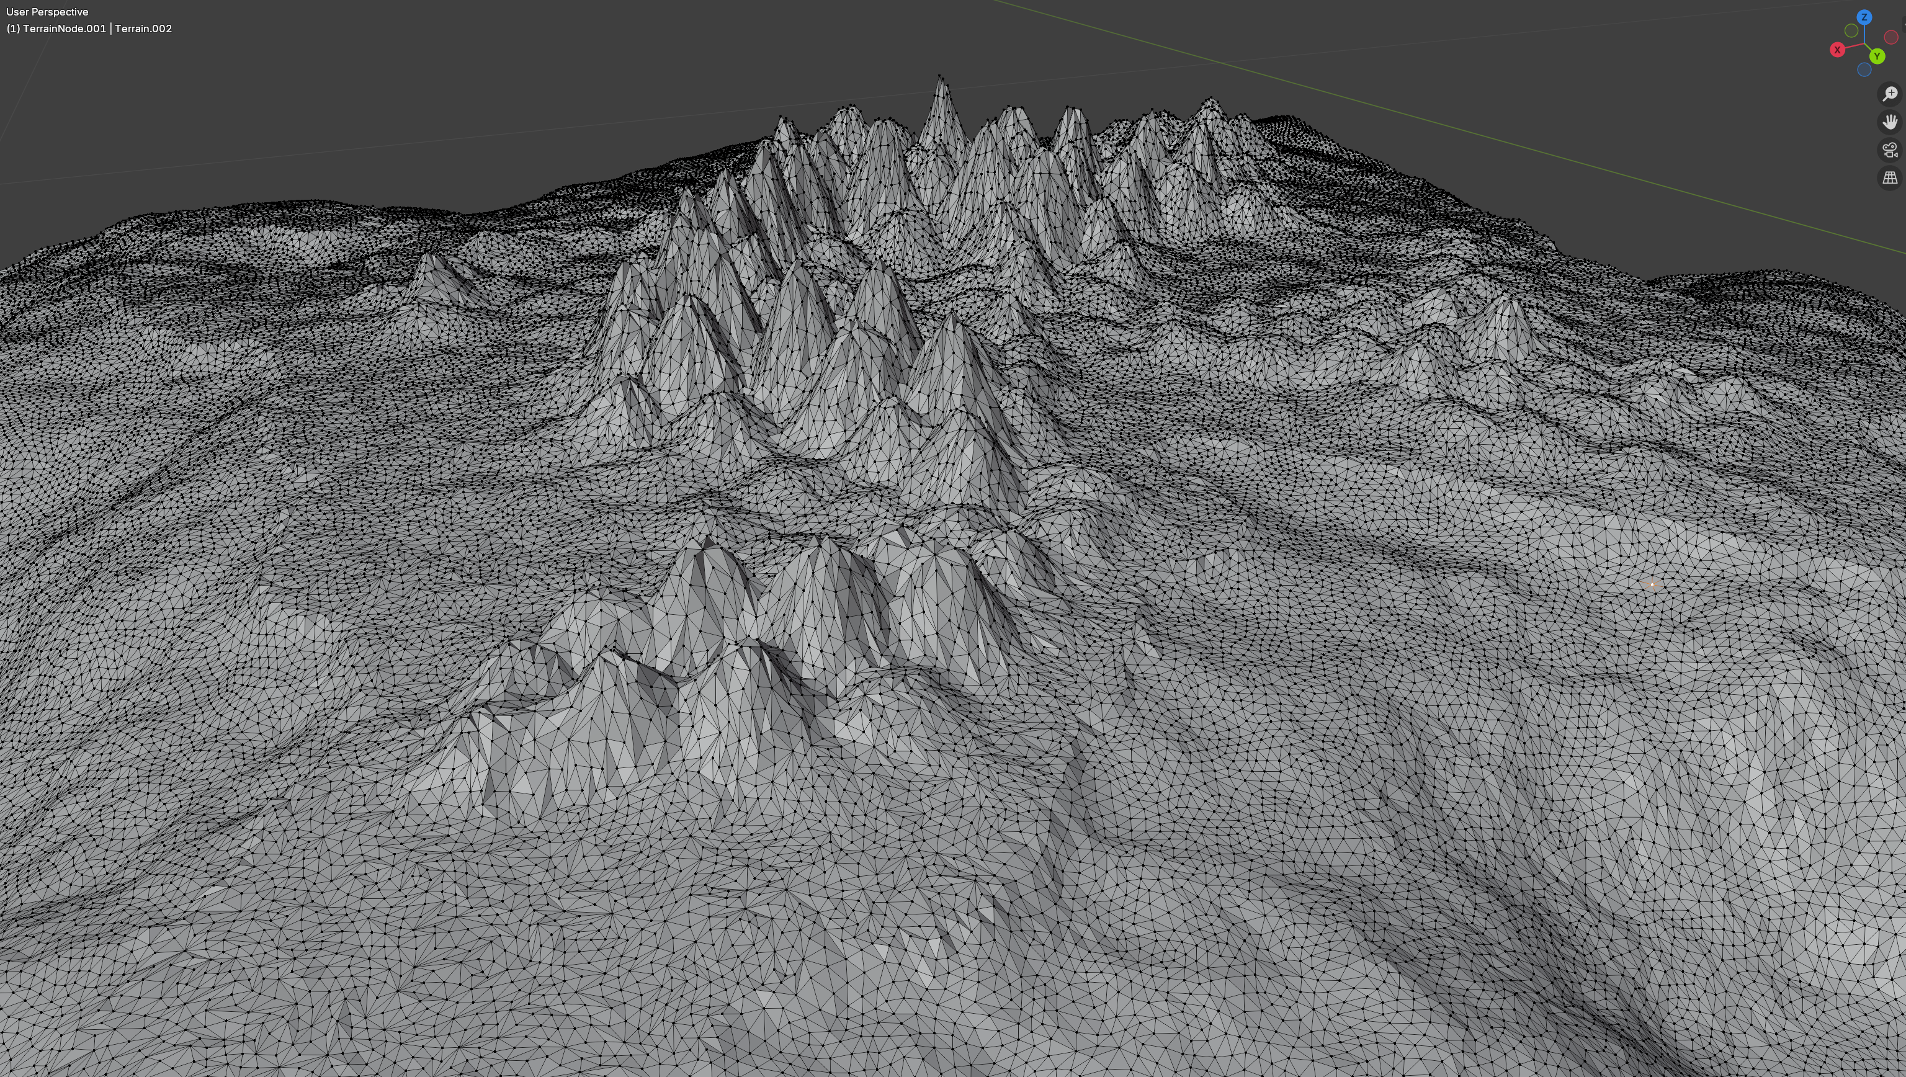Image resolution: width=1906 pixels, height=1077 pixels.
Task: Click the User Perspective overlay text
Action: tap(47, 12)
